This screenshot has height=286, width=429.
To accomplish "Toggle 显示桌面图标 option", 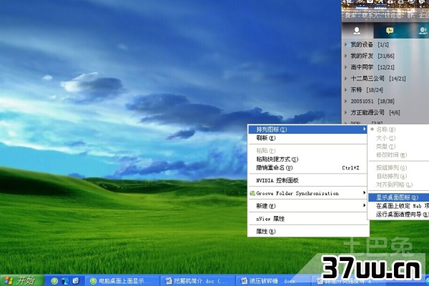I will 399,197.
